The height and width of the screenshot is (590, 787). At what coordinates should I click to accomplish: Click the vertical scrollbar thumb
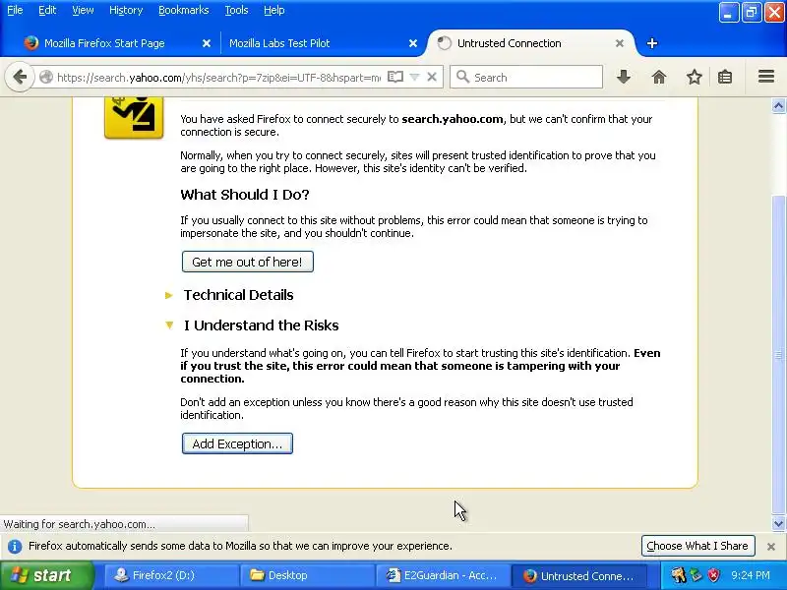click(778, 354)
